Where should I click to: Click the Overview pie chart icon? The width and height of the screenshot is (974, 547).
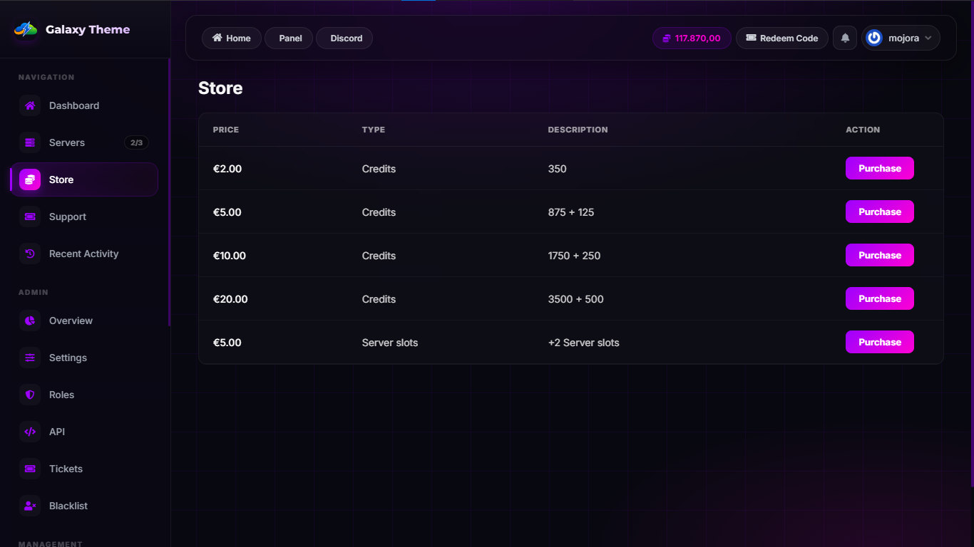point(30,321)
